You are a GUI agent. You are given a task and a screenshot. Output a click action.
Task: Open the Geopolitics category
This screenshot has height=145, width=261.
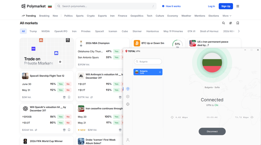coord(137,16)
